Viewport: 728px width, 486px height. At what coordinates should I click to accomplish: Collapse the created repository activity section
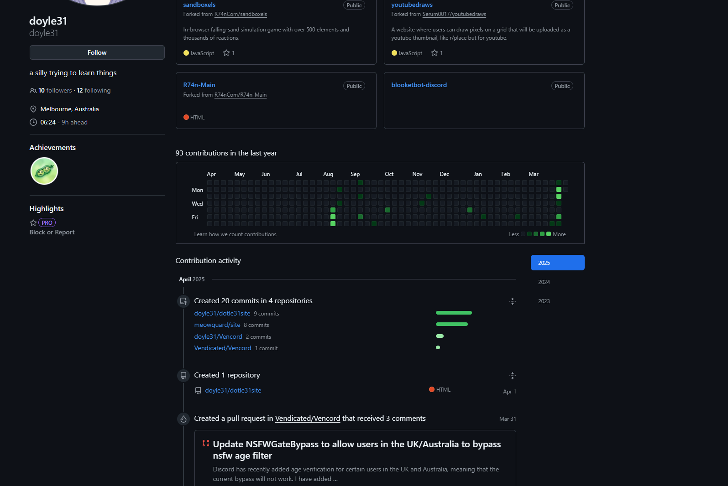click(513, 376)
